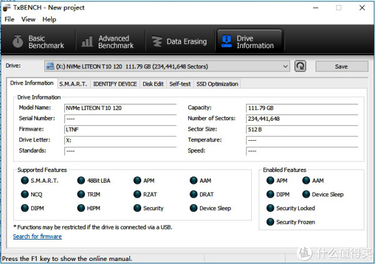375x264 pixels.
Task: Open the Help menu
Action: click(x=49, y=19)
